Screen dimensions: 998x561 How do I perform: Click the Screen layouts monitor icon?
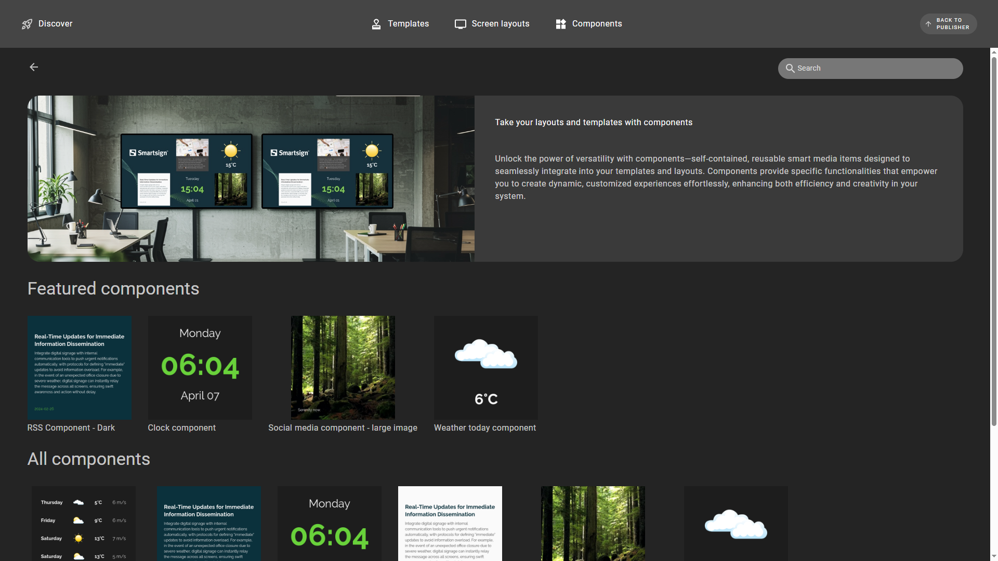[461, 24]
